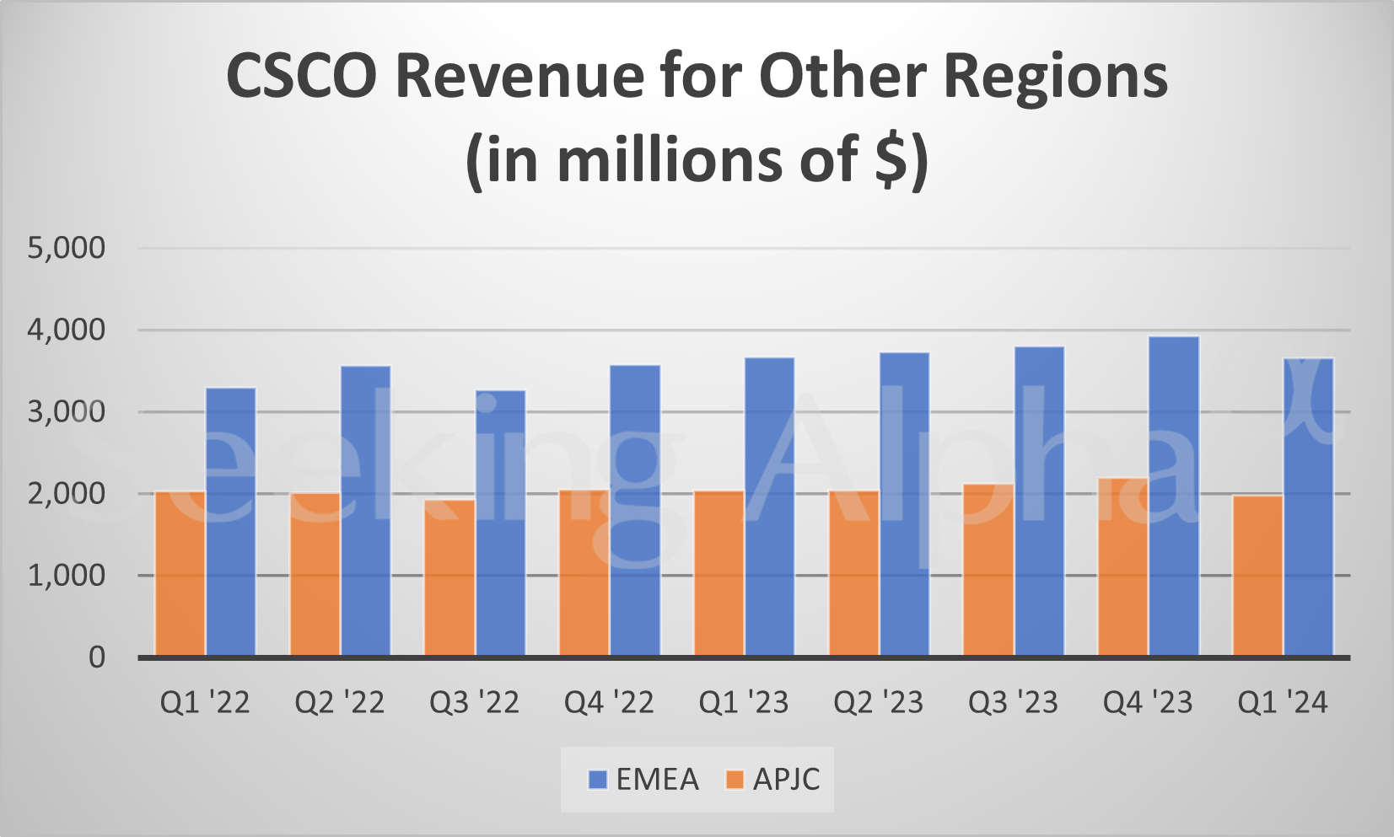Select the orange APJC bar for Q2 '23
Image resolution: width=1394 pixels, height=837 pixels.
pos(853,573)
